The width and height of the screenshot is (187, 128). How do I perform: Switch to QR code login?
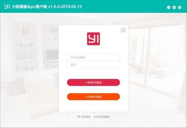(123, 30)
